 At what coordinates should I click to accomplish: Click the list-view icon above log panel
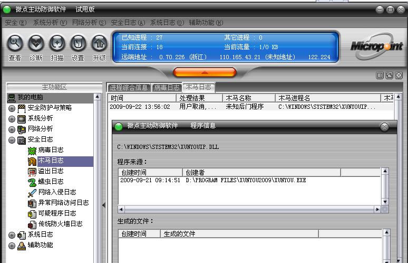(380, 76)
